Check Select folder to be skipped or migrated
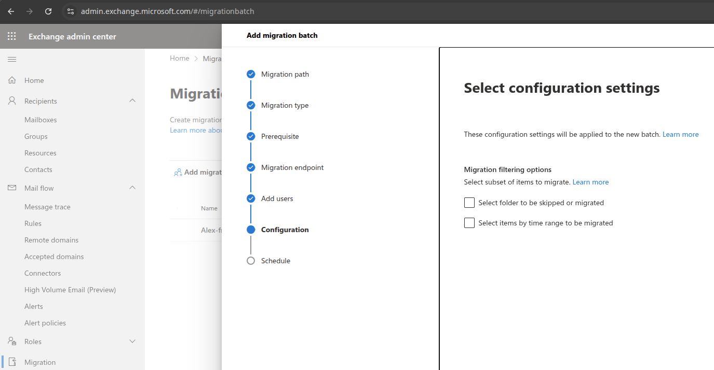 [469, 203]
